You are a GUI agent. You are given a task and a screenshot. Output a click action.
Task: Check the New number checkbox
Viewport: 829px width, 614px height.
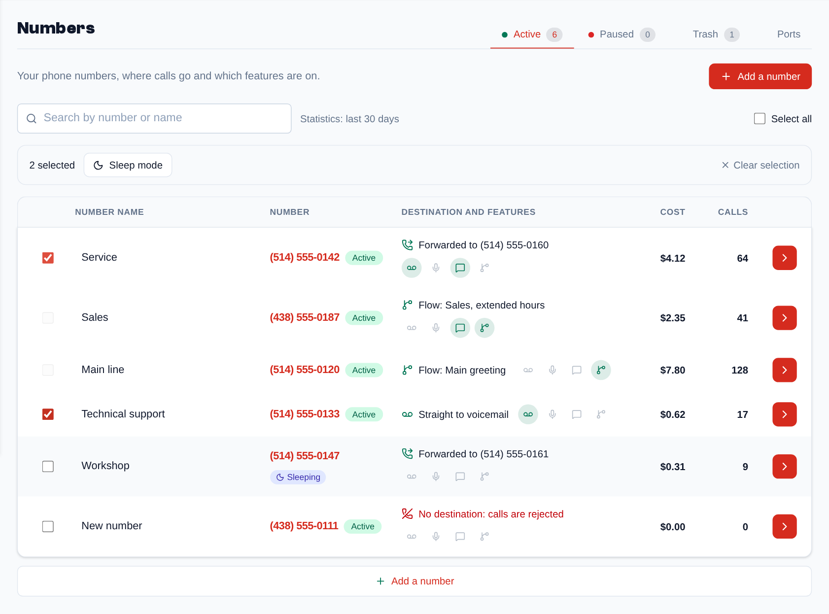click(48, 527)
